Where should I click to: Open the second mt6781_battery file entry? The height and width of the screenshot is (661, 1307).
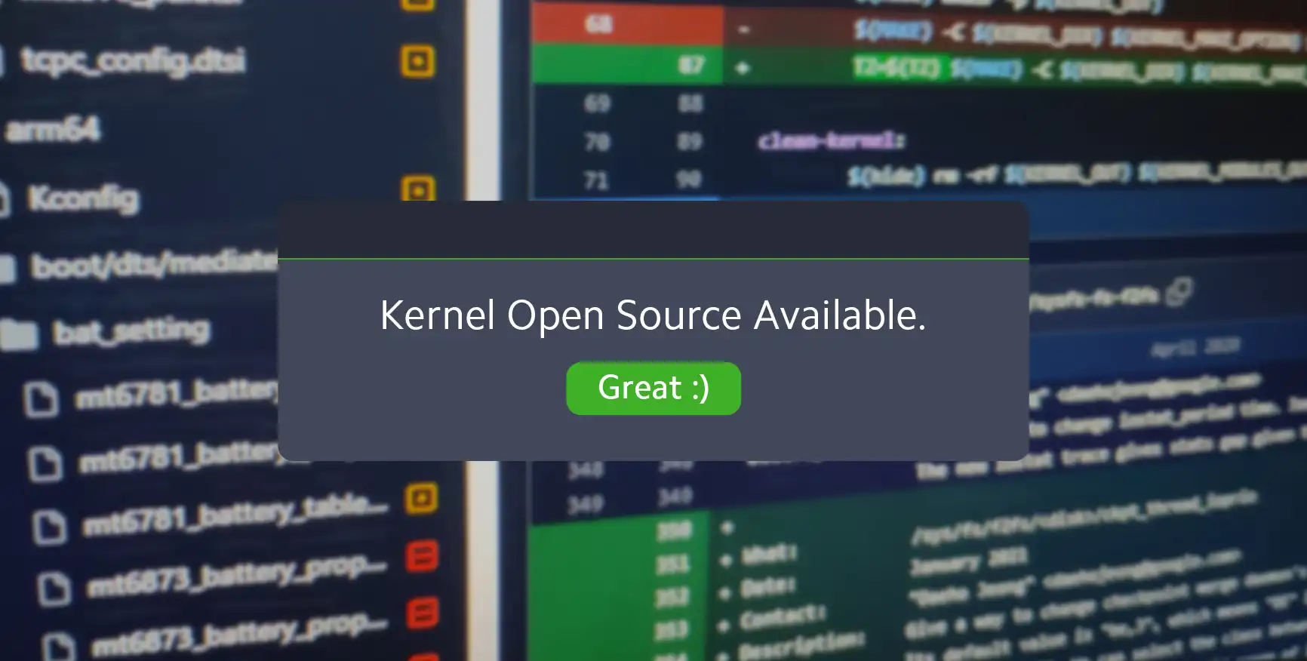(x=177, y=455)
